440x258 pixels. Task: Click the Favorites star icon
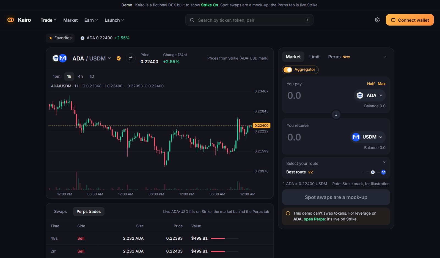51,38
